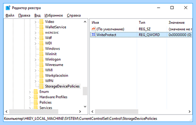Expand the Enum key
The height and width of the screenshot is (125, 196).
pyautogui.click(x=30, y=92)
